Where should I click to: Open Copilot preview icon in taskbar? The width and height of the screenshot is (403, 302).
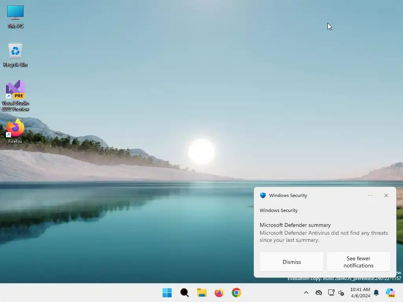coord(391,293)
